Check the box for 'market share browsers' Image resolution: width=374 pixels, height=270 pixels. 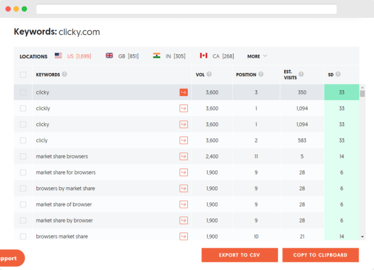[x=23, y=156]
